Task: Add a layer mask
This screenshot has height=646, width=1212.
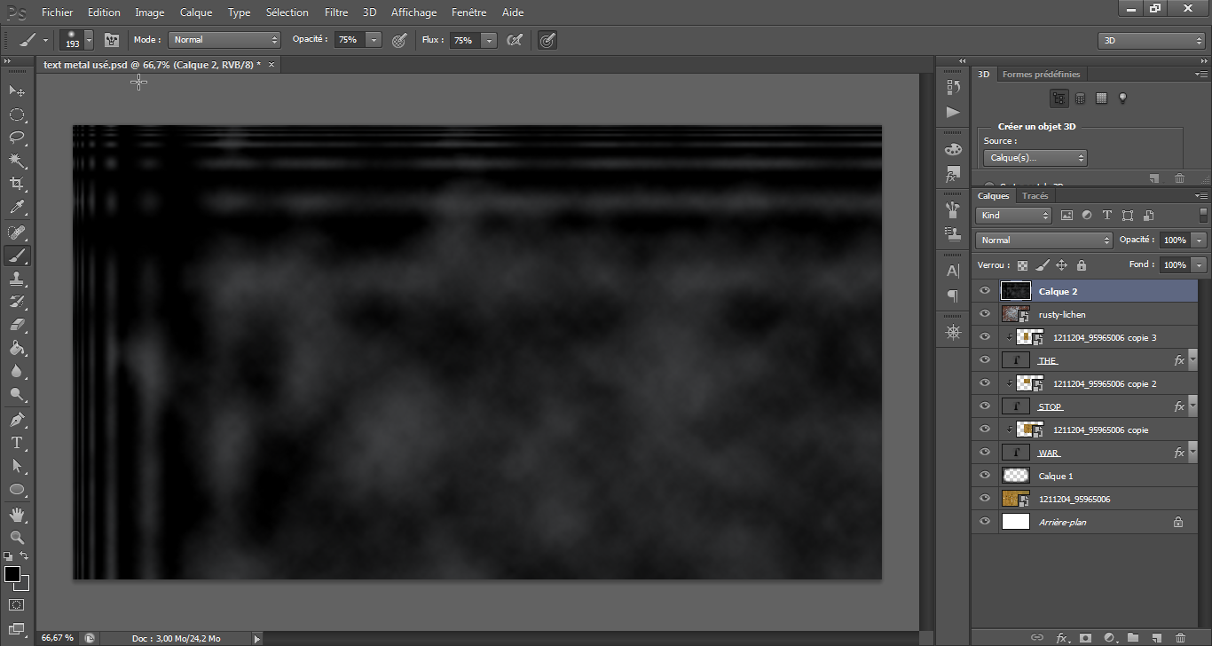Action: click(1085, 637)
